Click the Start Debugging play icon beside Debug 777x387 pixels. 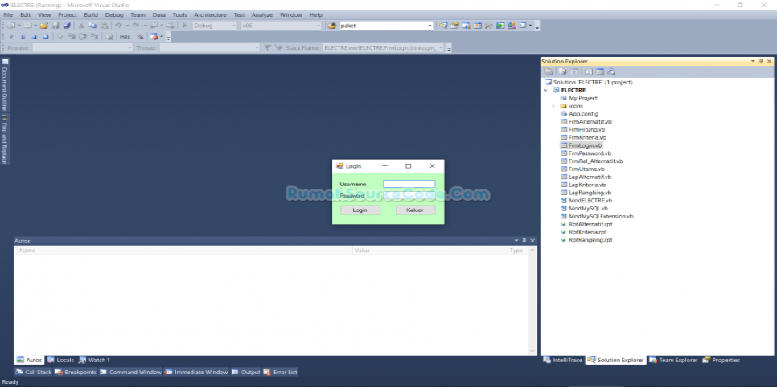click(185, 26)
